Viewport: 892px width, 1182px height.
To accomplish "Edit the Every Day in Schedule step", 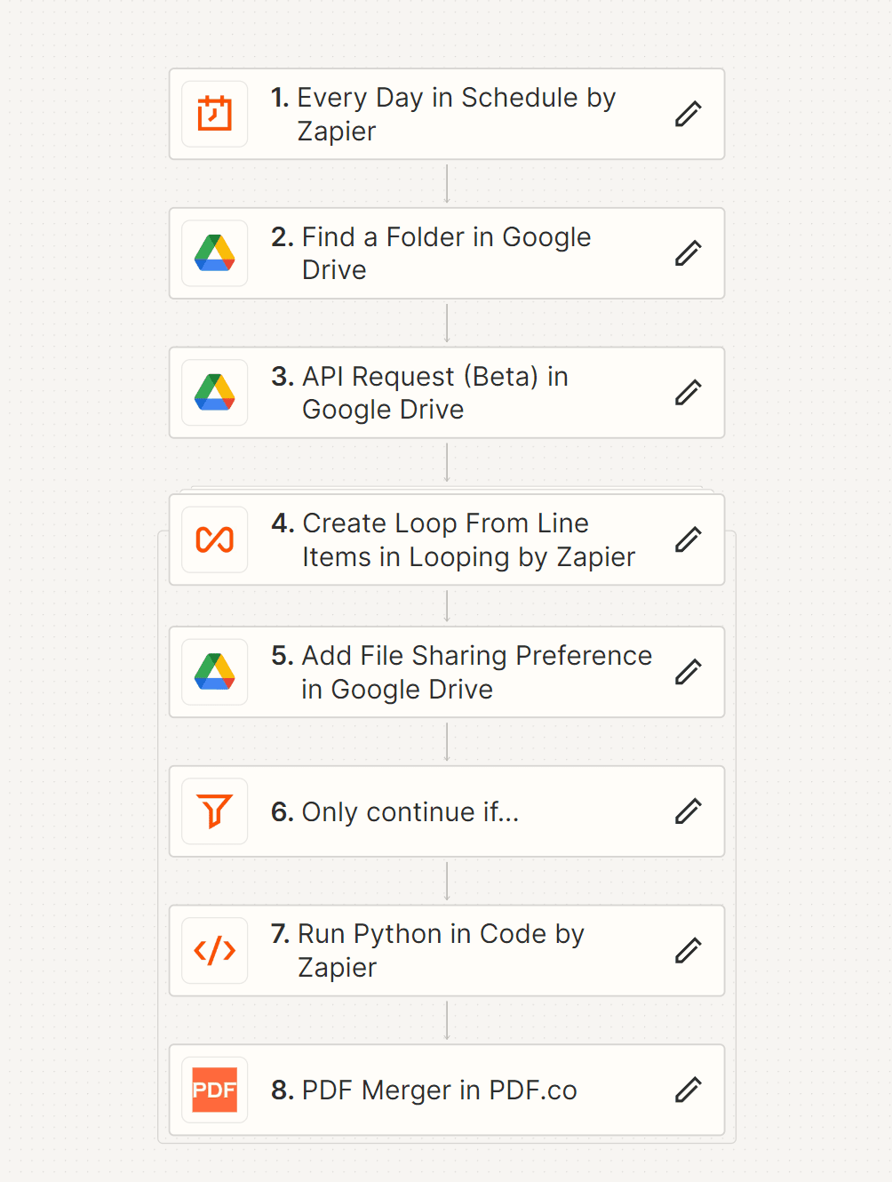I will point(689,114).
